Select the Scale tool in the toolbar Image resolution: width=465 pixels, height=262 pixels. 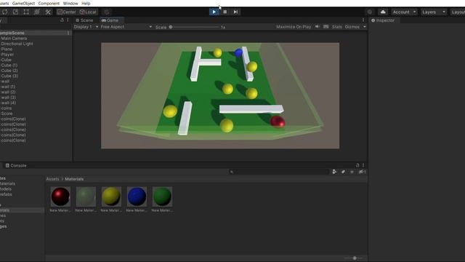pos(15,12)
